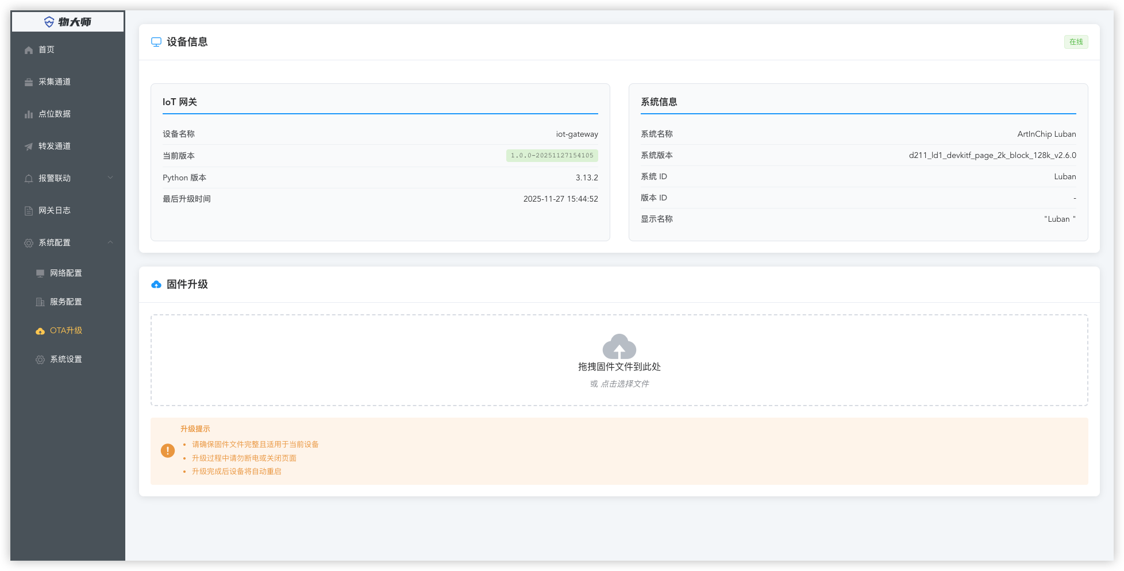The image size is (1124, 571).
Task: Click the 转发通道 paper plane icon
Action: click(29, 146)
